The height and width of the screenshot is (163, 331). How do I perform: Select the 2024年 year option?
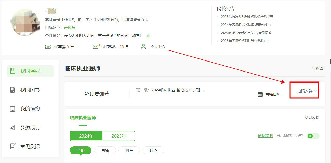[x=86, y=136]
